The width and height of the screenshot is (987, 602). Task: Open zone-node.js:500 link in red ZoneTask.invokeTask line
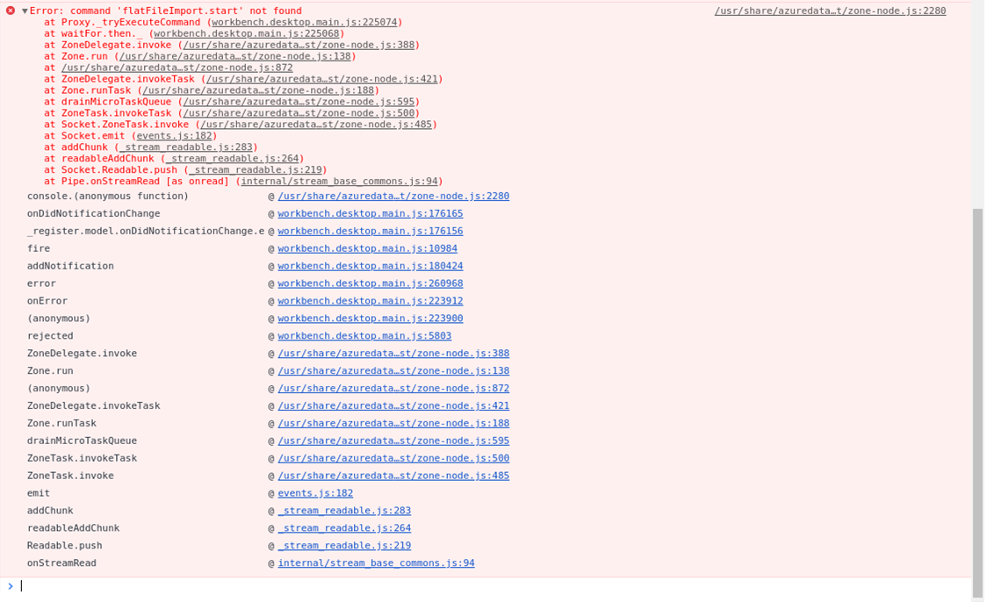pyautogui.click(x=299, y=112)
